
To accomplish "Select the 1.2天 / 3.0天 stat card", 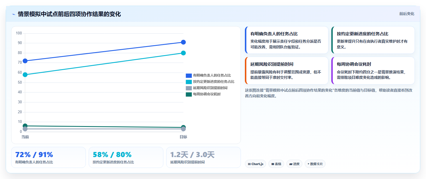I will point(203,157).
